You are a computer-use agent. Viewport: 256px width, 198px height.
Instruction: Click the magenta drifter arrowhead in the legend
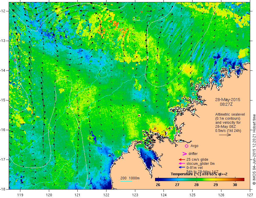point(184,154)
